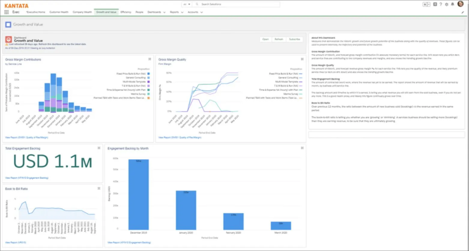The height and width of the screenshot is (251, 469).
Task: Open the Dashboards dropdown menu
Action: tap(157, 12)
